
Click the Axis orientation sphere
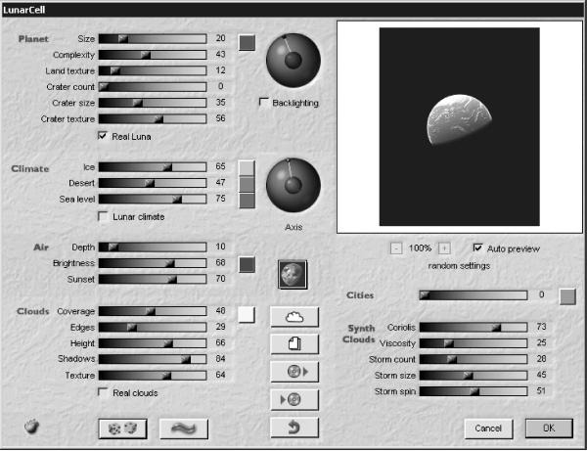[x=293, y=185]
